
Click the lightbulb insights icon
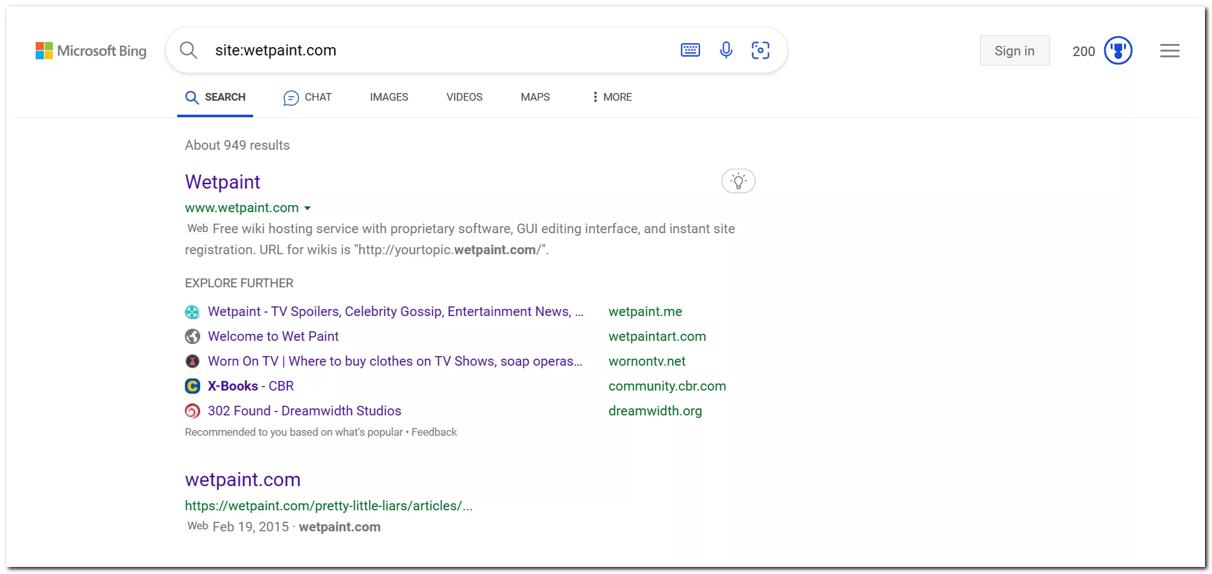(738, 181)
